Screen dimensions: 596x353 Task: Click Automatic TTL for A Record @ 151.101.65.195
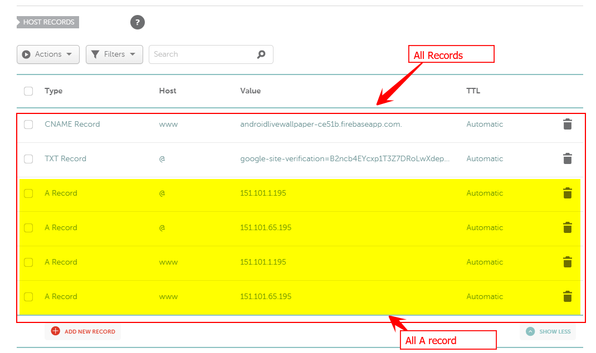coord(485,228)
